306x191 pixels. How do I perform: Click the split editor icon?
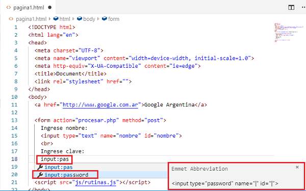(291, 8)
